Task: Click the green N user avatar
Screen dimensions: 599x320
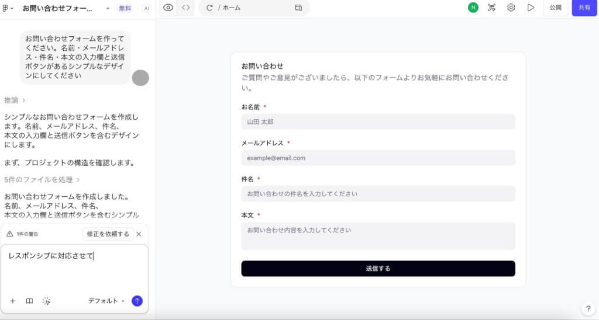Action: click(x=473, y=7)
